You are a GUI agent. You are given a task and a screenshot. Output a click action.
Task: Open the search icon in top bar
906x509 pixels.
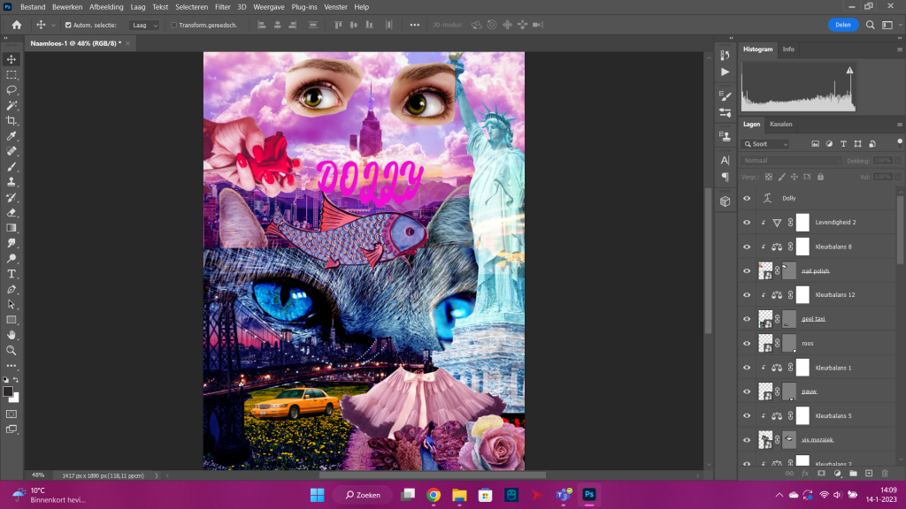click(x=871, y=25)
